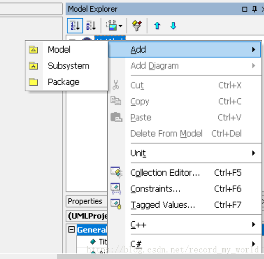
Task: Open Collection Editor from context menu
Action: 184,173
